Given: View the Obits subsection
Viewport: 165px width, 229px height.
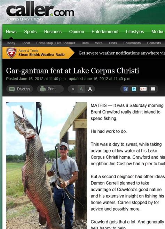Looking at the screenshot, I should 113,43.
